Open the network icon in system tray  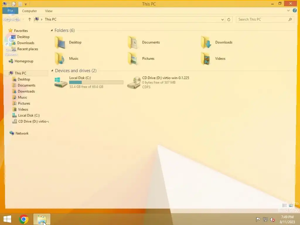[265, 219]
